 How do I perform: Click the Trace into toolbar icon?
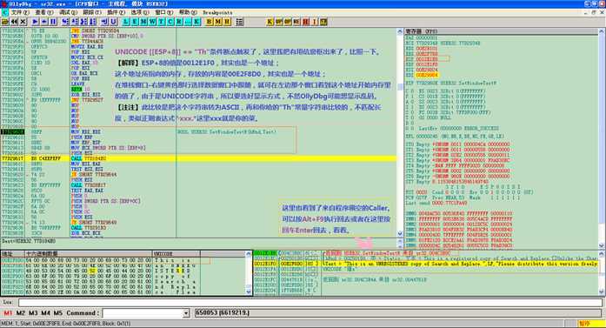(x=83, y=22)
